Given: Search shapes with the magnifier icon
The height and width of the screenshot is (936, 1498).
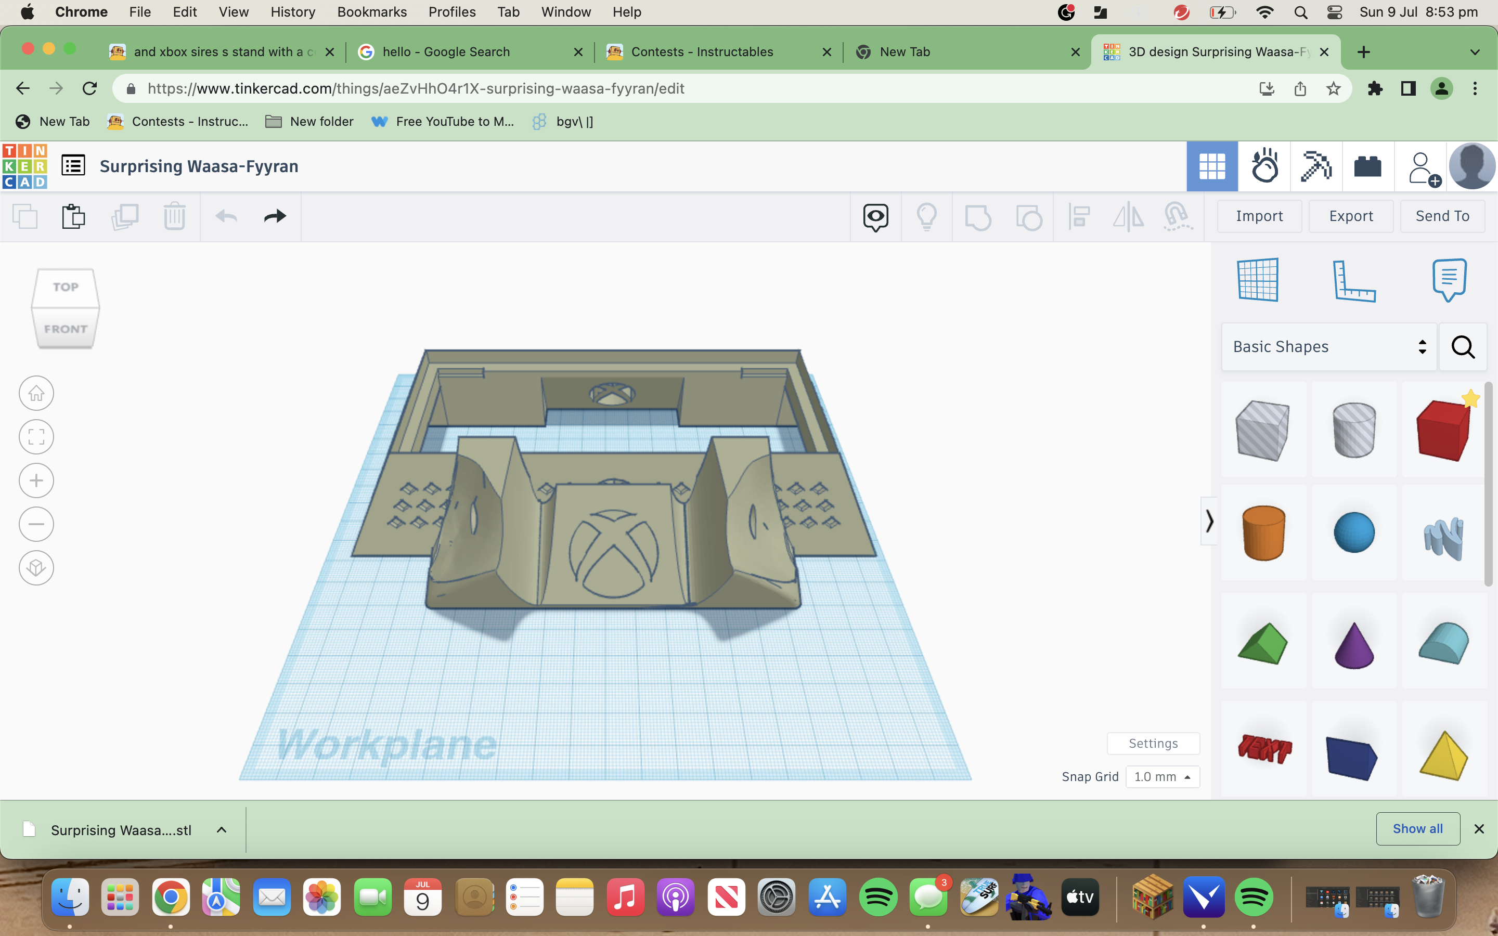Looking at the screenshot, I should [x=1463, y=347].
